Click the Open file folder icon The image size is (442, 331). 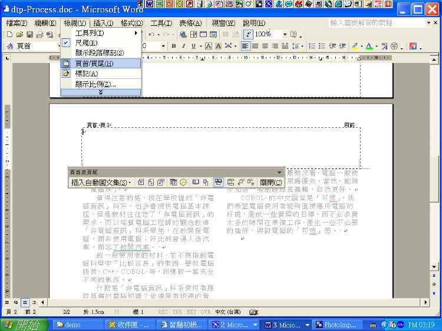pyautogui.click(x=19, y=35)
